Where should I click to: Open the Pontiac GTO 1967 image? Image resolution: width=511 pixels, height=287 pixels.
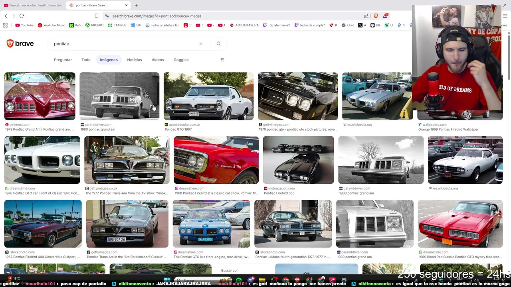tap(208, 96)
